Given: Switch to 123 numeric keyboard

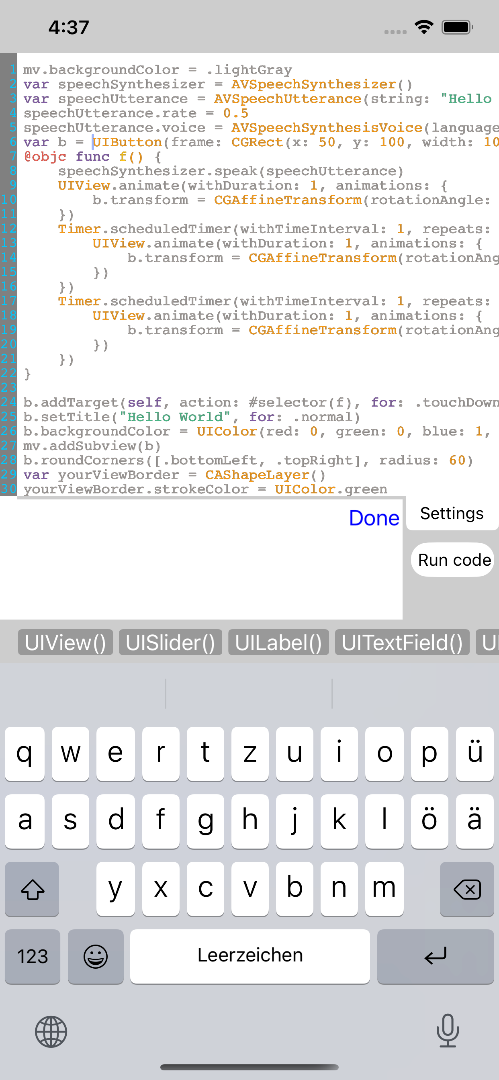Looking at the screenshot, I should pyautogui.click(x=32, y=957).
